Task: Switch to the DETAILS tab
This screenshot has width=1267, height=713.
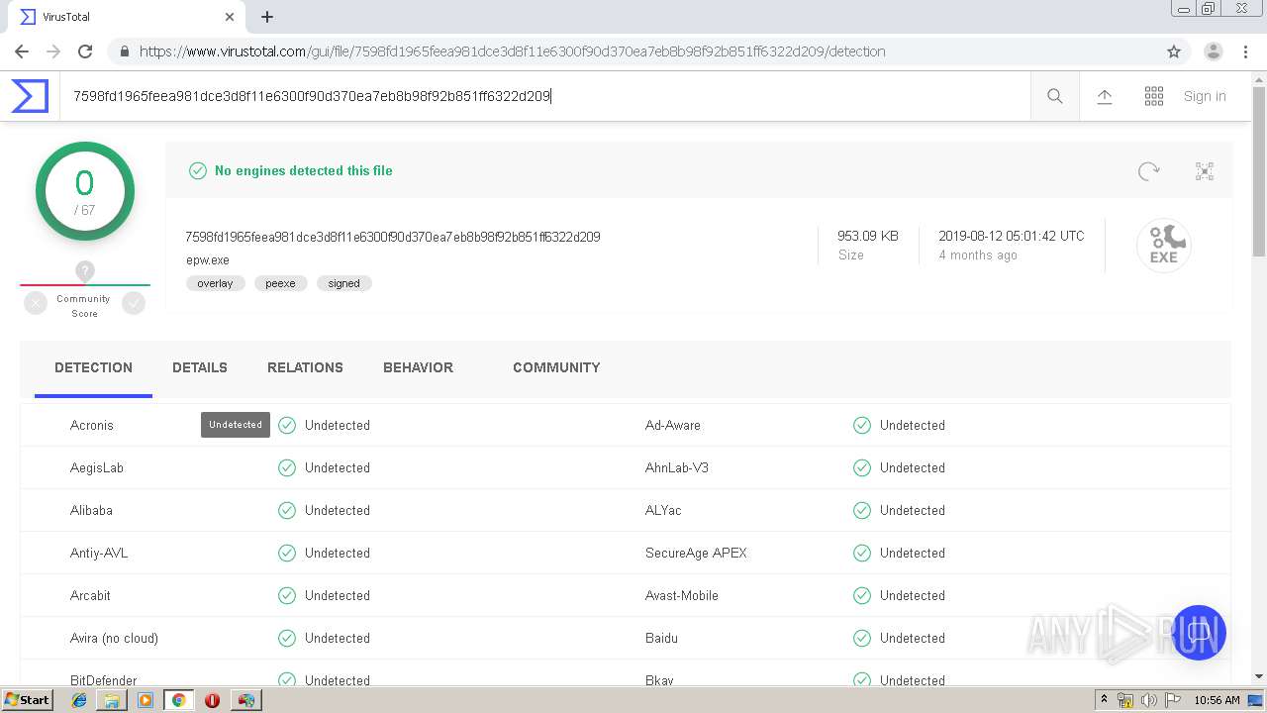Action: click(200, 367)
